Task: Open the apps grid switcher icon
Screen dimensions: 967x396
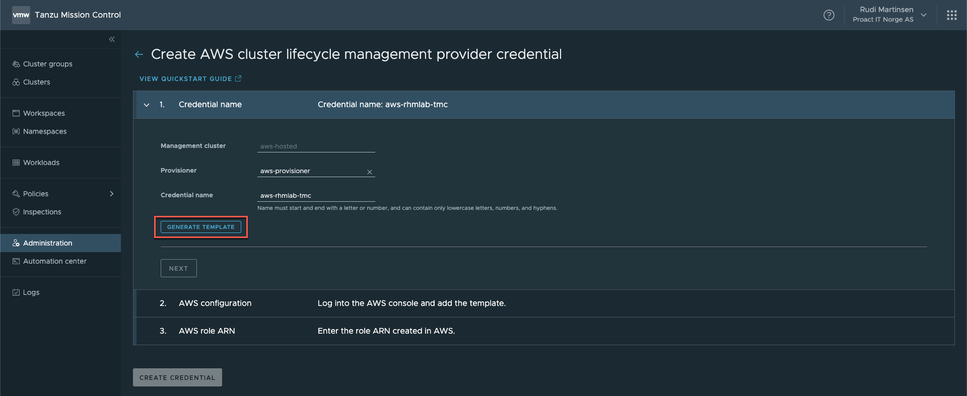Action: click(952, 15)
